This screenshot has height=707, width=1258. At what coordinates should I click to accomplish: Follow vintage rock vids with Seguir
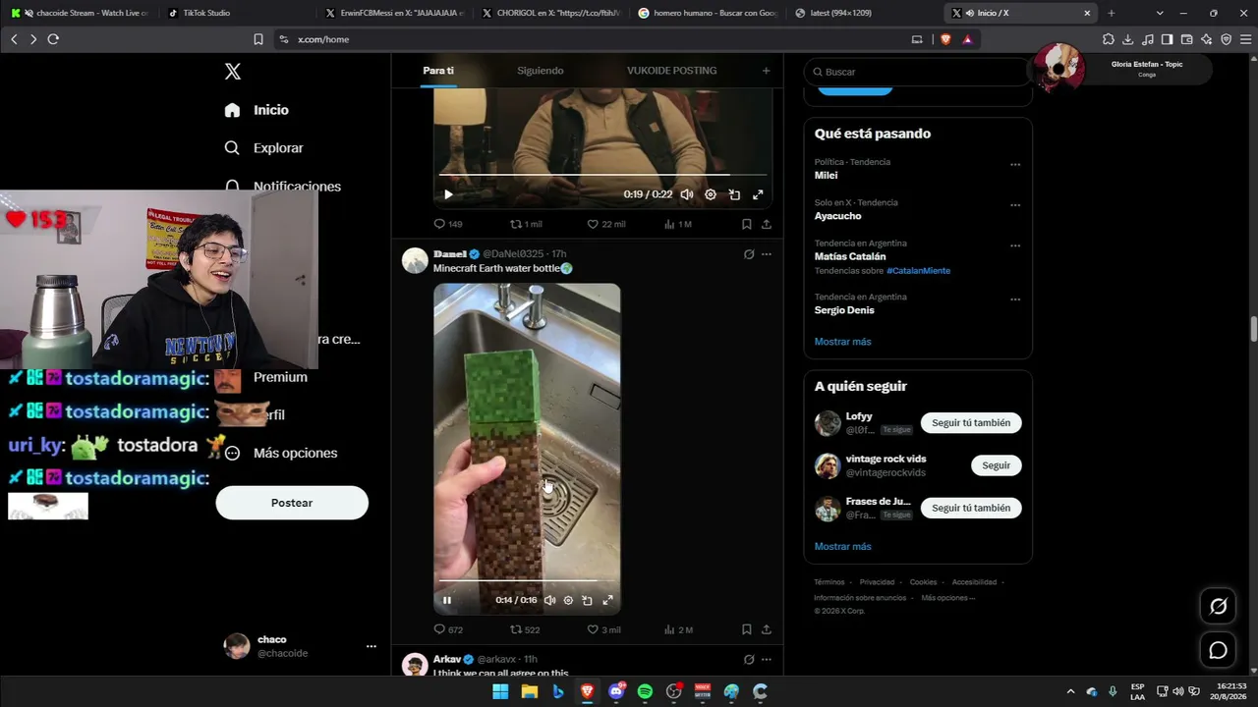(996, 465)
